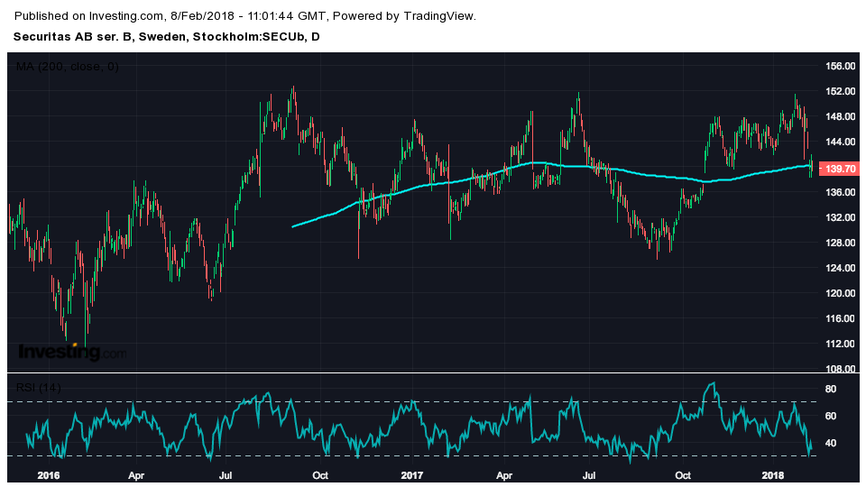Click the MA (200, close, 0) indicator label

68,67
